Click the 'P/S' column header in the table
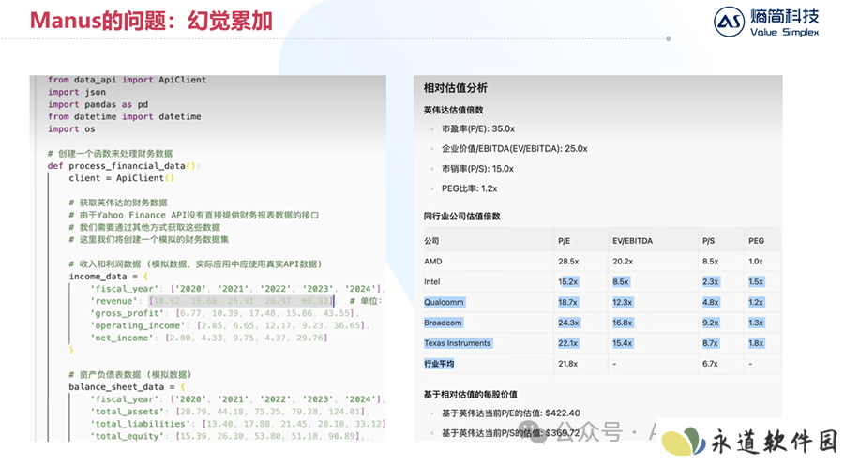This screenshot has height=465, width=844. [x=708, y=241]
